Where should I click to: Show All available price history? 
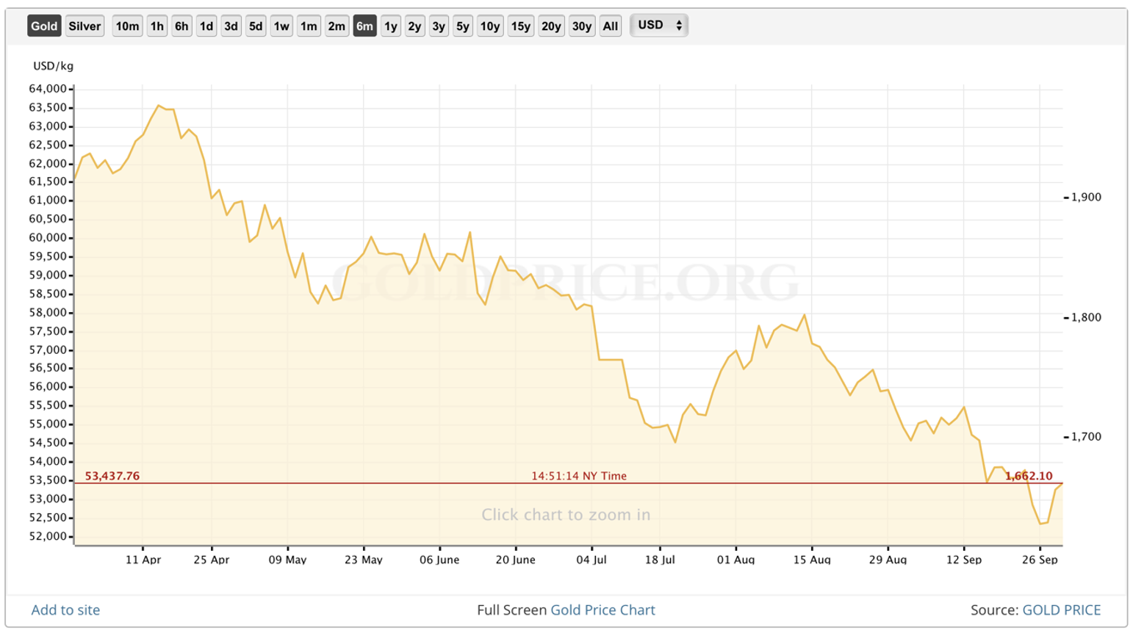coord(610,26)
